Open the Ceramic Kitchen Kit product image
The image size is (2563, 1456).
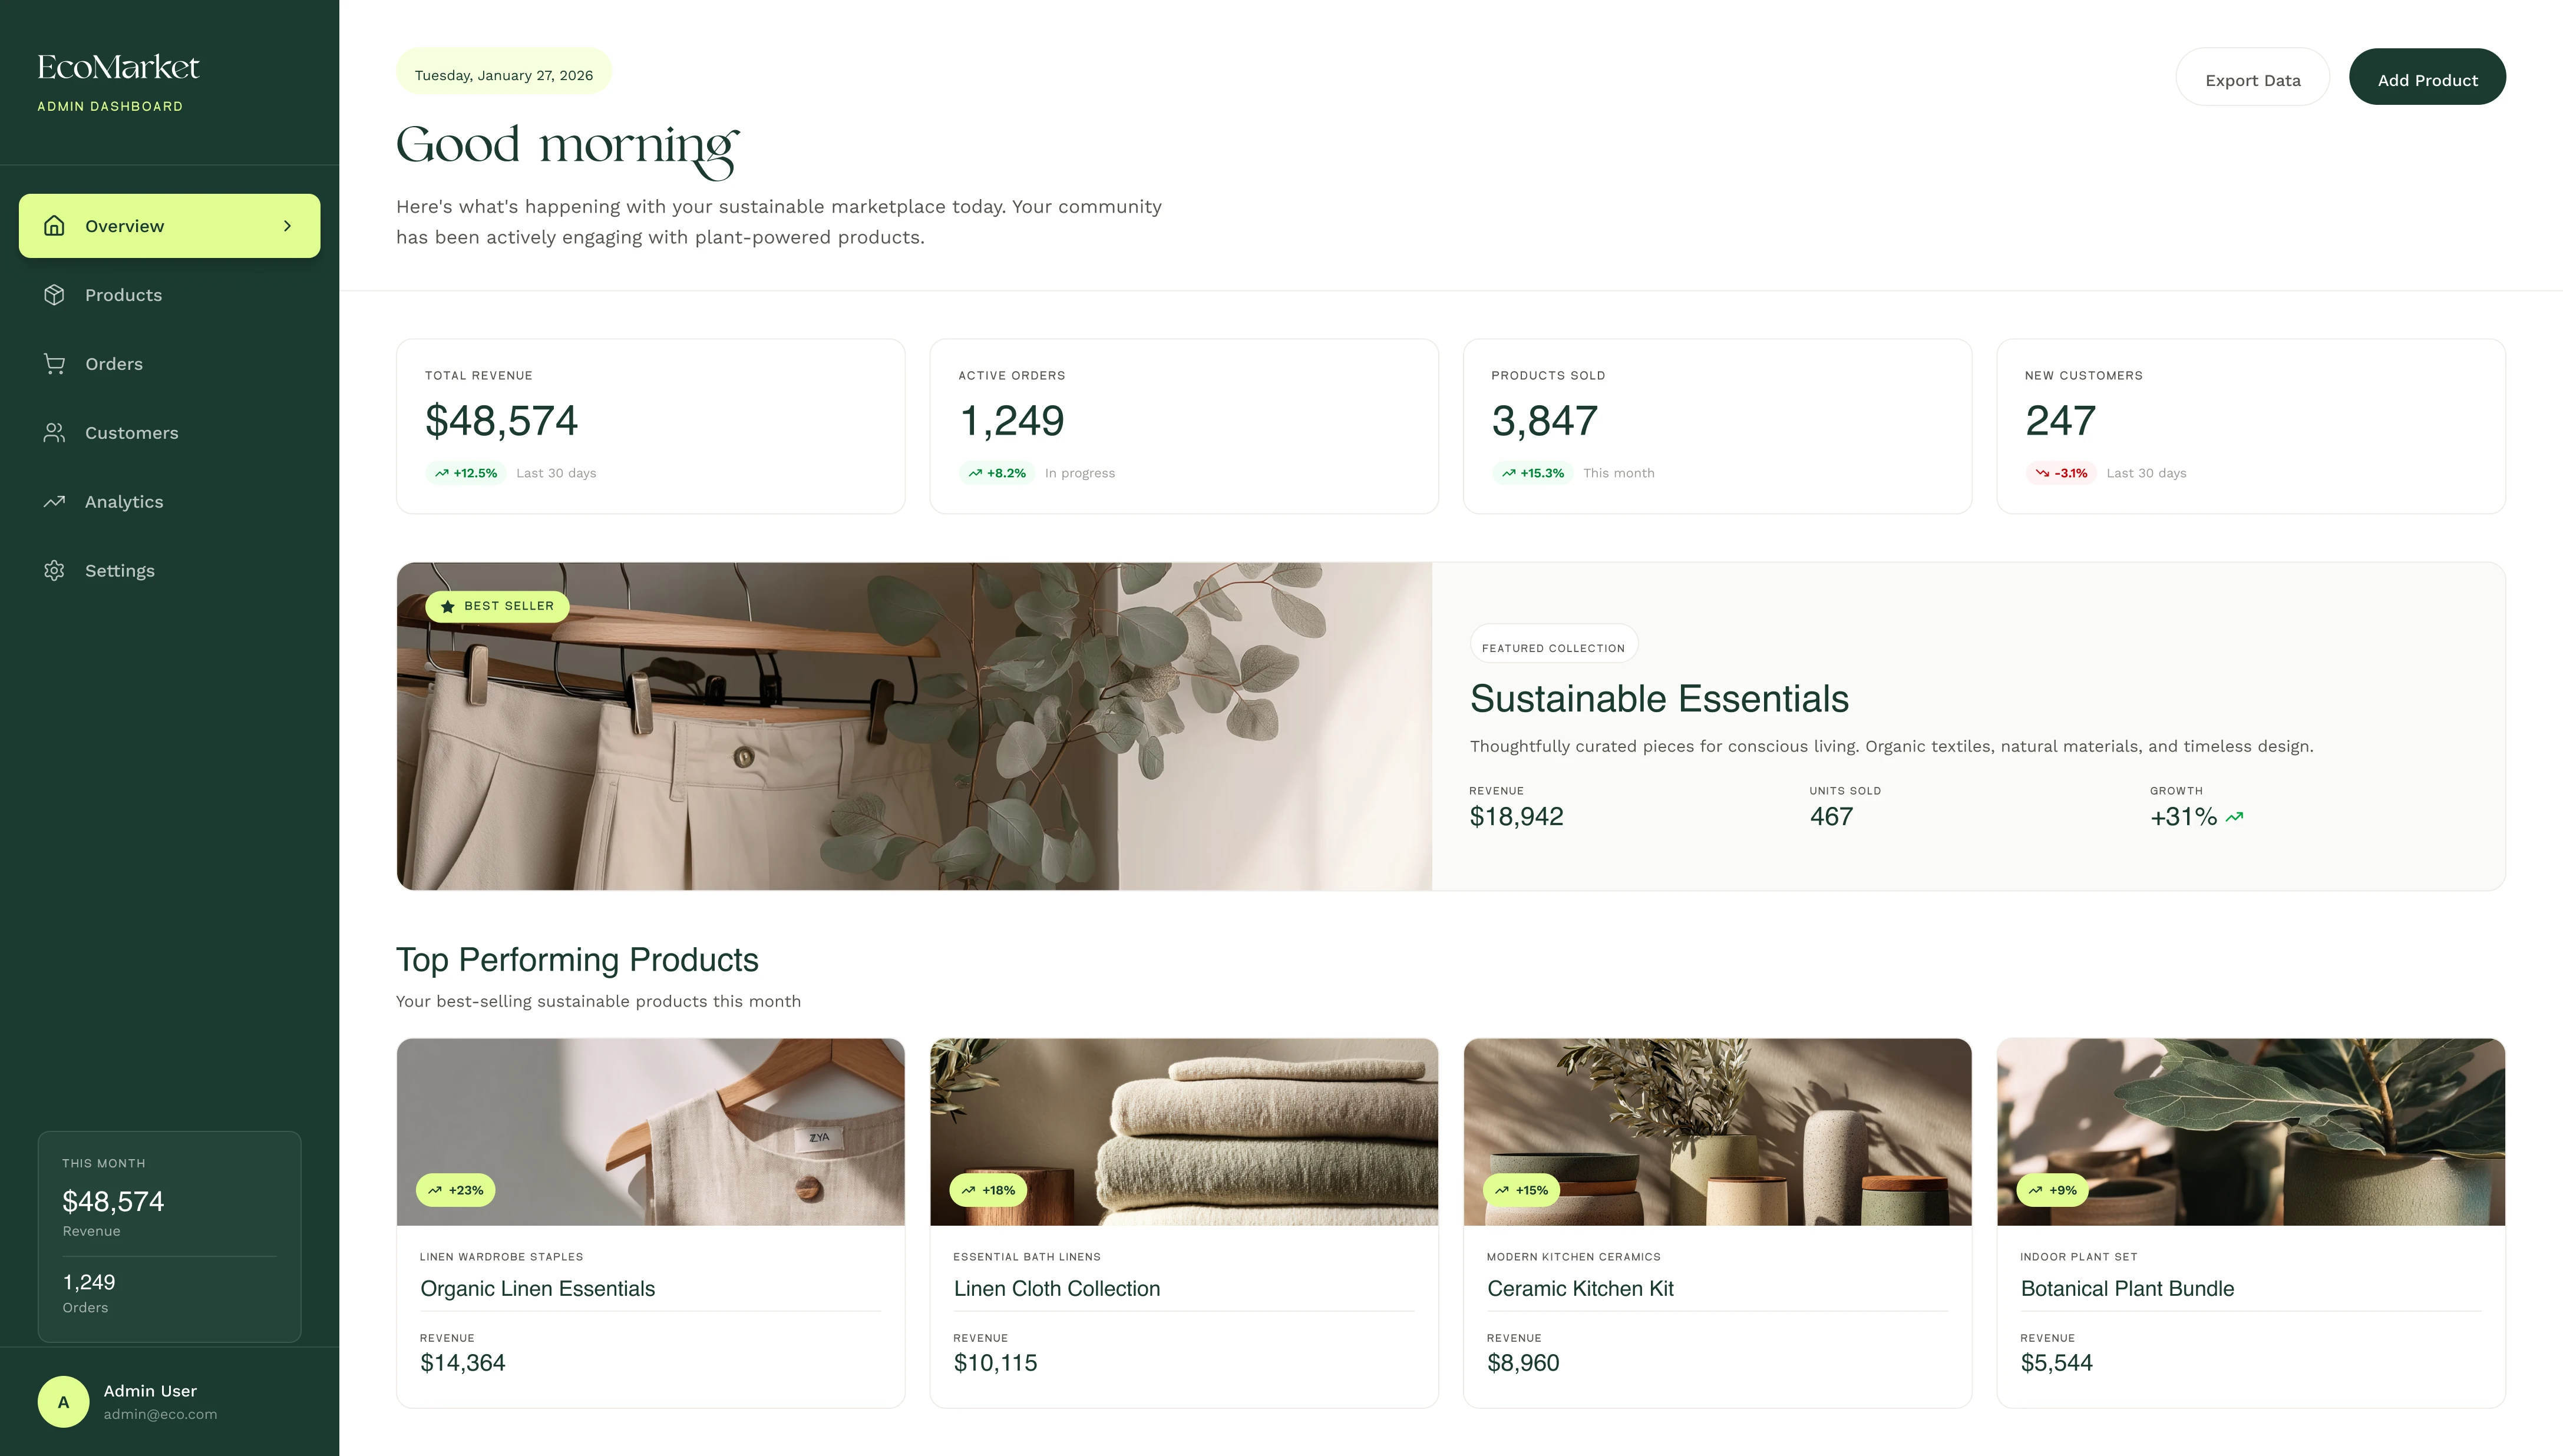pyautogui.click(x=1717, y=1131)
